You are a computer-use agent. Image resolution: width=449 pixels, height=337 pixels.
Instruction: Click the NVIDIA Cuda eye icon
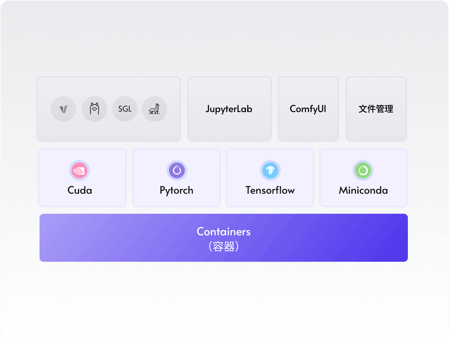click(79, 170)
